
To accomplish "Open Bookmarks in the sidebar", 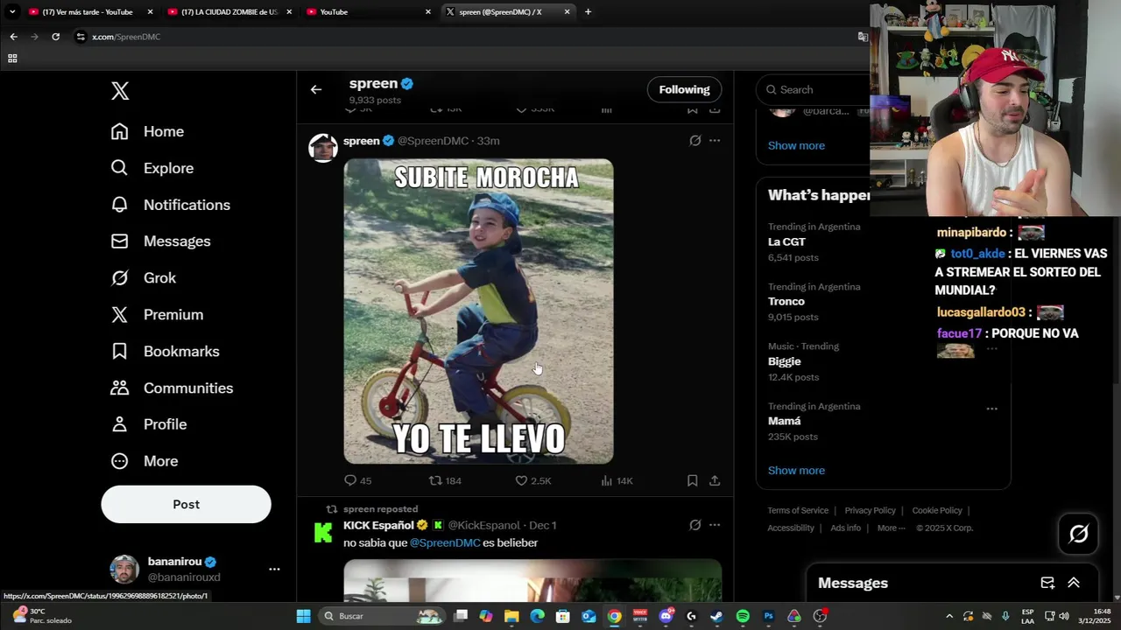I will click(x=165, y=351).
